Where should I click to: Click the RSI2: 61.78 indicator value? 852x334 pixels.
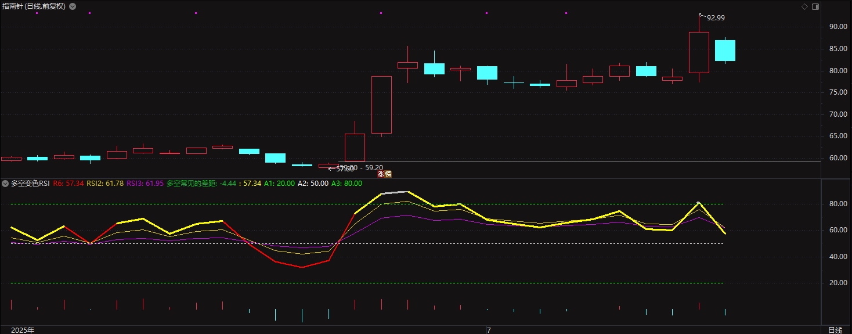105,183
